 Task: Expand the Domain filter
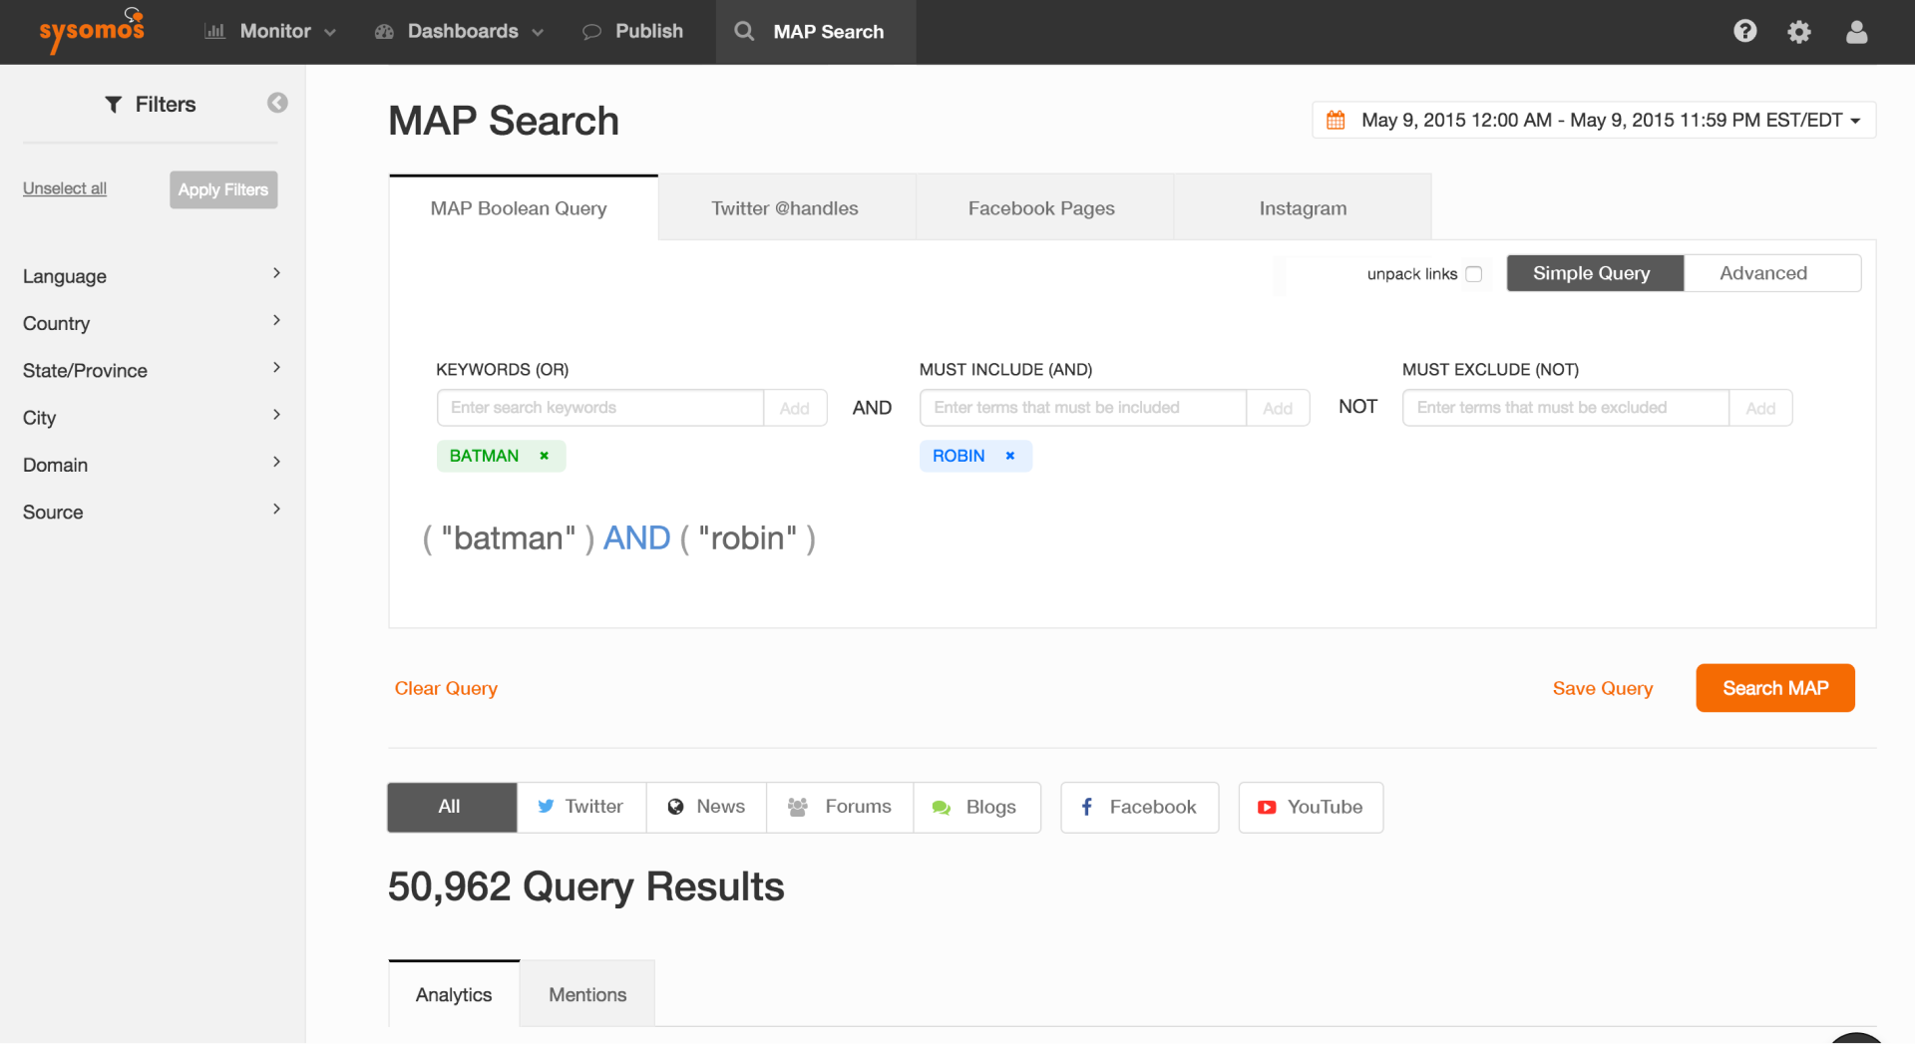pos(151,464)
